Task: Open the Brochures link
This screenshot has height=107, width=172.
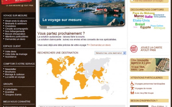Action: pyautogui.click(x=10, y=72)
